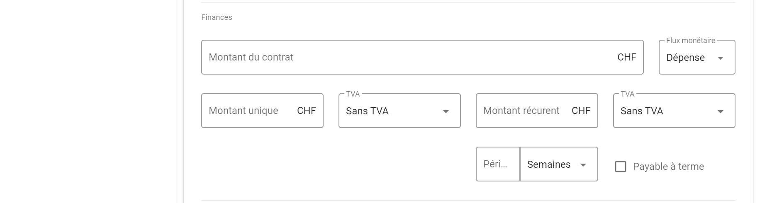
Task: Click the CHF suffix in Montant unique
Action: pyautogui.click(x=307, y=111)
